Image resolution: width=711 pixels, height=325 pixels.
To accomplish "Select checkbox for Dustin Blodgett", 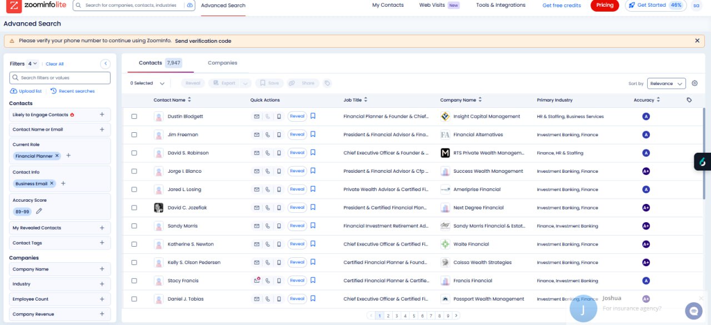I will click(134, 117).
